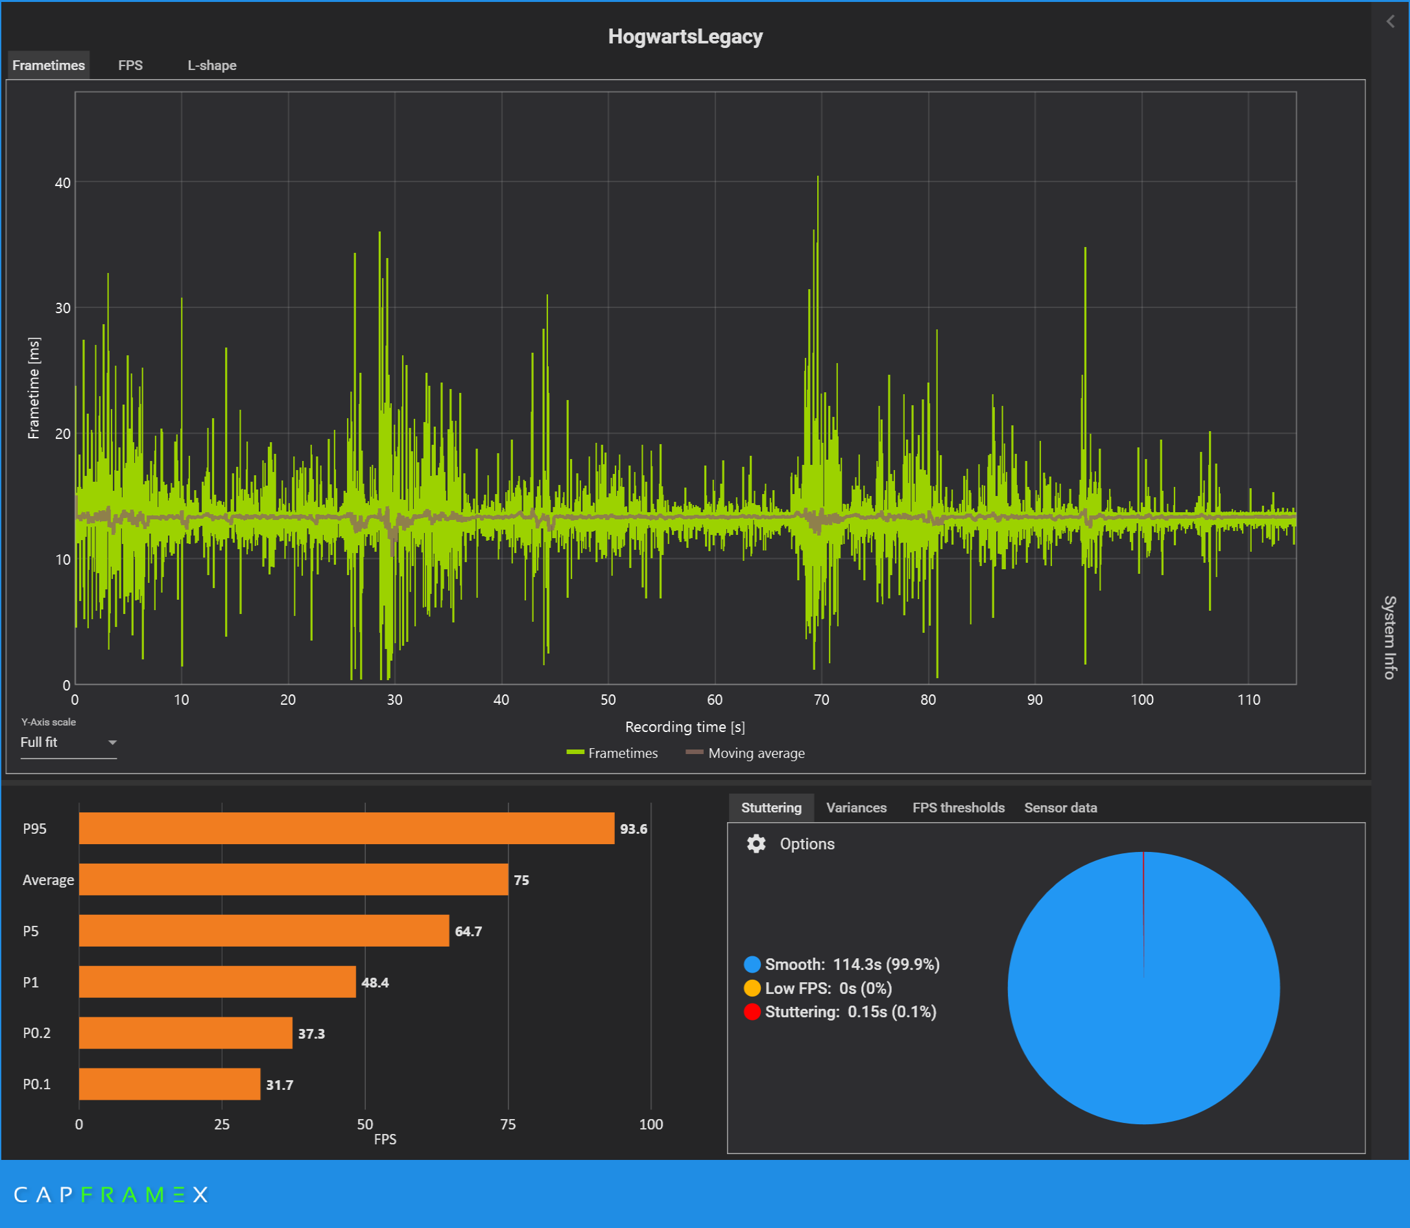
Task: Click the CapFrameX logo
Action: [111, 1194]
